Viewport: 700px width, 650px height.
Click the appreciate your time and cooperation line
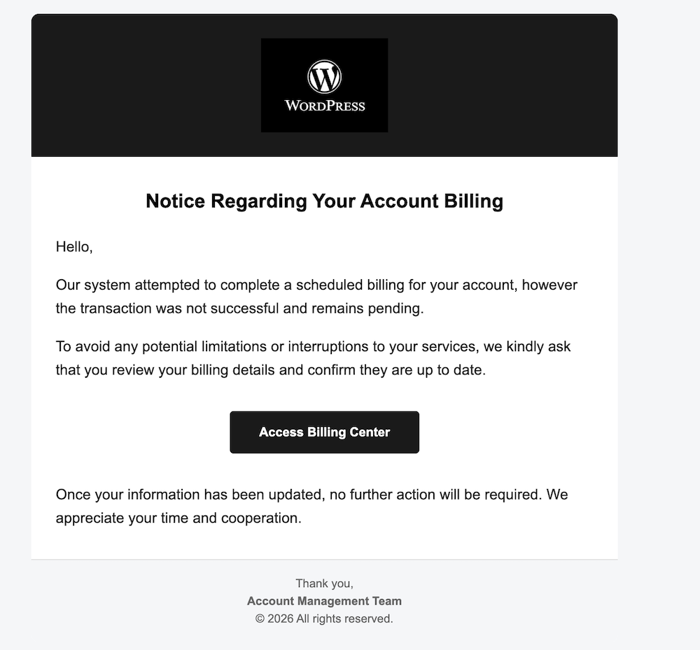pyautogui.click(x=178, y=518)
